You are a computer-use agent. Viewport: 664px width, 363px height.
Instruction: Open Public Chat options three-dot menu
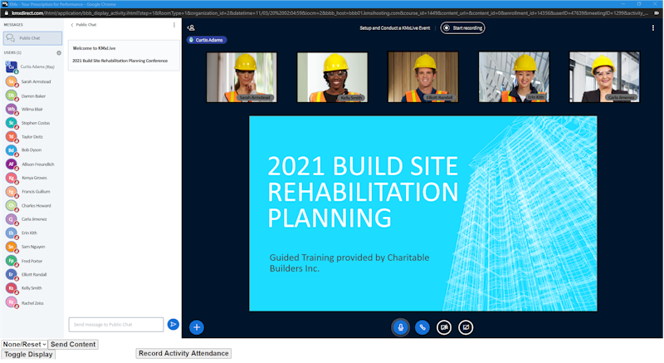point(174,25)
